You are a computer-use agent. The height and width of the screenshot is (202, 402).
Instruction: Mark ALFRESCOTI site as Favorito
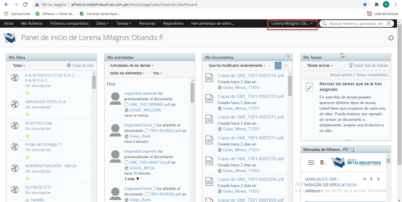(27, 200)
